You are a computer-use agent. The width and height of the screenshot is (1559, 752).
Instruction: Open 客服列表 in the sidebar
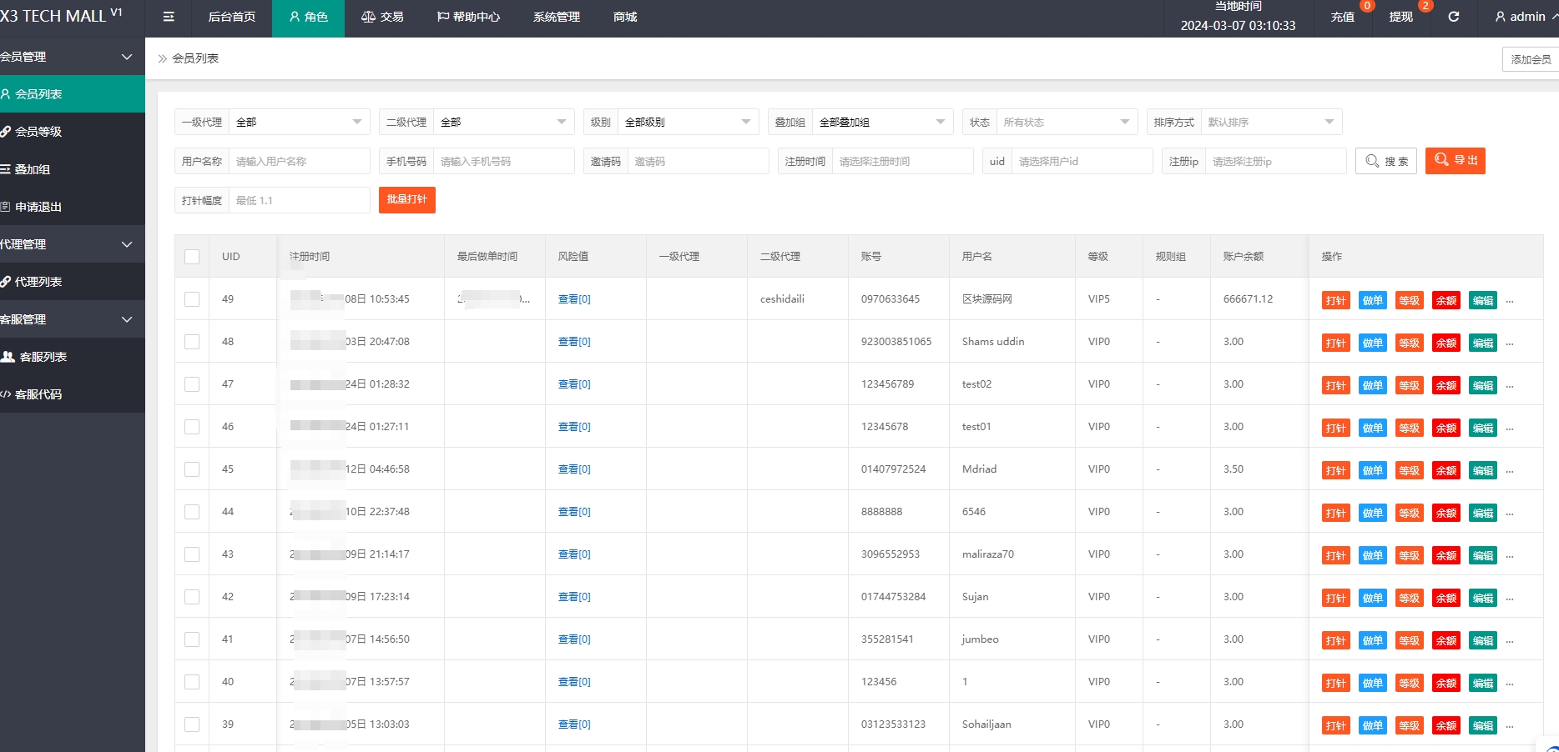[73, 357]
